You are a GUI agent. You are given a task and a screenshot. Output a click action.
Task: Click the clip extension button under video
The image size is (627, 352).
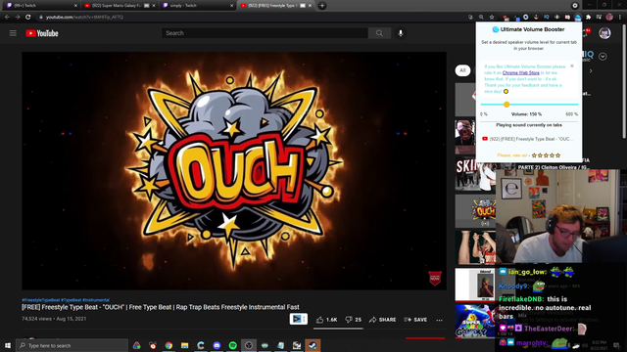point(298,319)
